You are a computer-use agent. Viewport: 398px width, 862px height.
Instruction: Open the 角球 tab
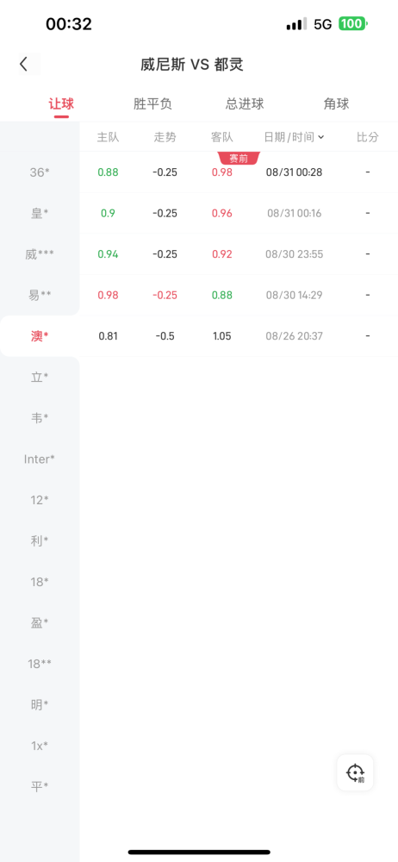point(336,104)
